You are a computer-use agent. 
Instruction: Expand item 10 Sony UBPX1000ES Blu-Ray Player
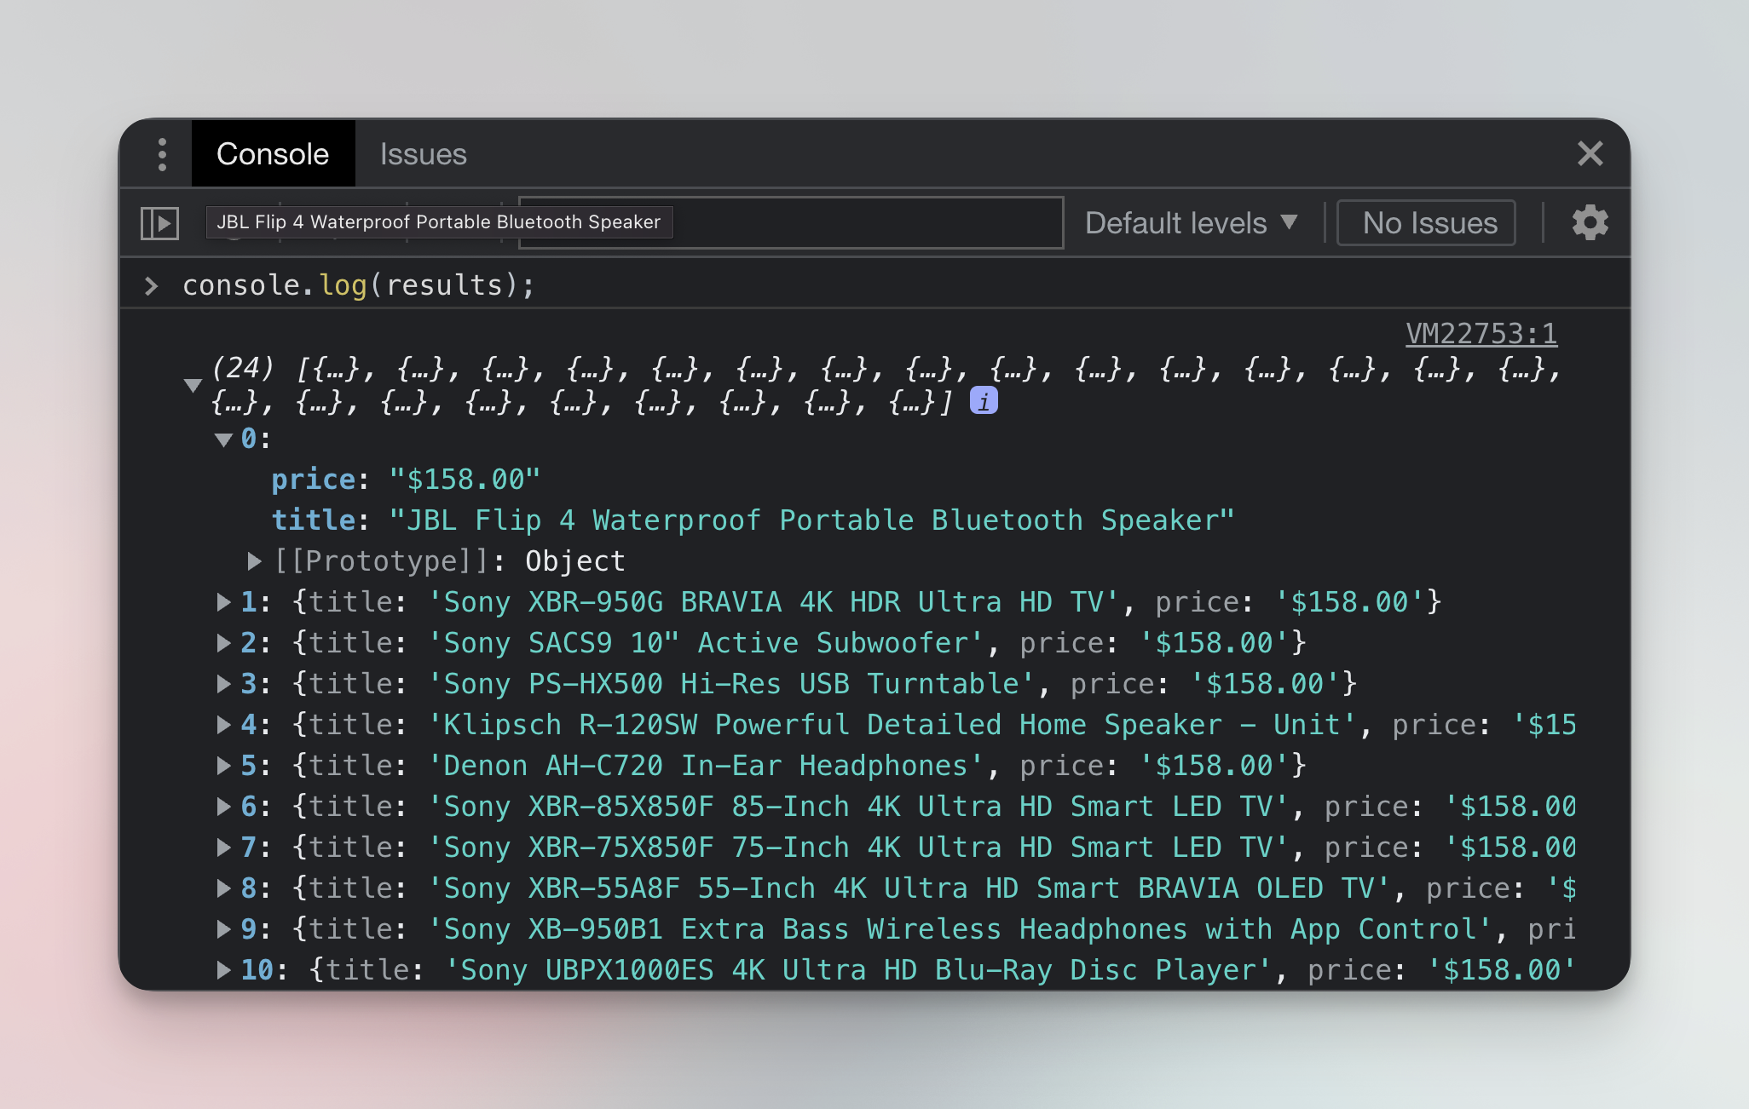pyautogui.click(x=223, y=970)
